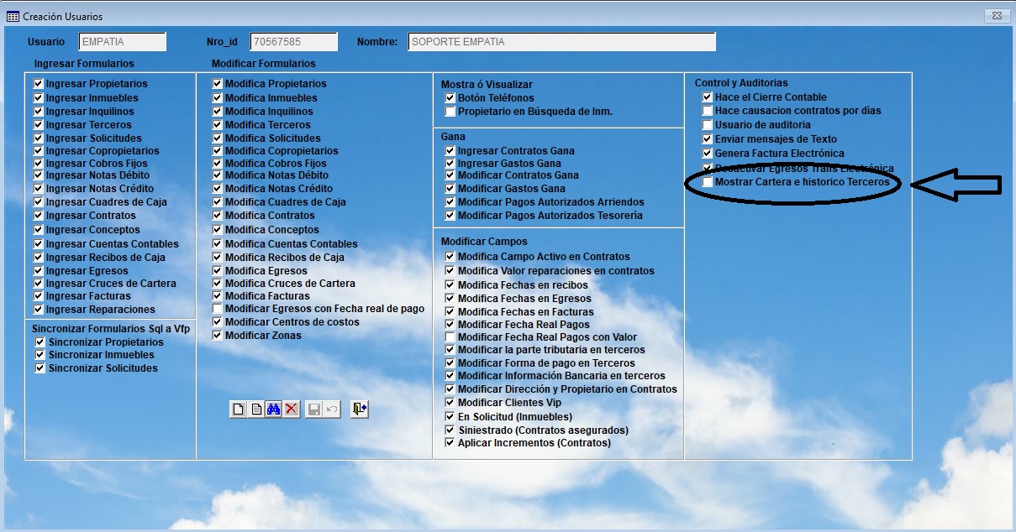Click the Nombre input field
The image size is (1016, 532).
pyautogui.click(x=561, y=42)
